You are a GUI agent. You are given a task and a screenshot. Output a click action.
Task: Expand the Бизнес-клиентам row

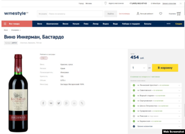pos(156,126)
